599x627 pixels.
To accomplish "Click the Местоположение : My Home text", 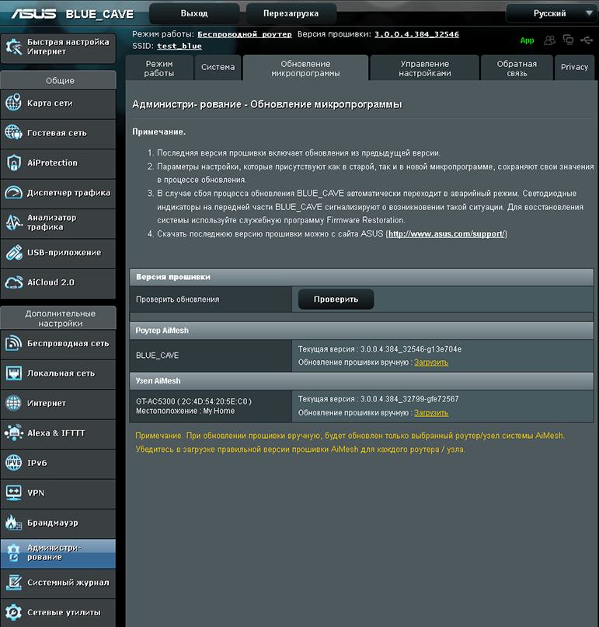I will [185, 411].
